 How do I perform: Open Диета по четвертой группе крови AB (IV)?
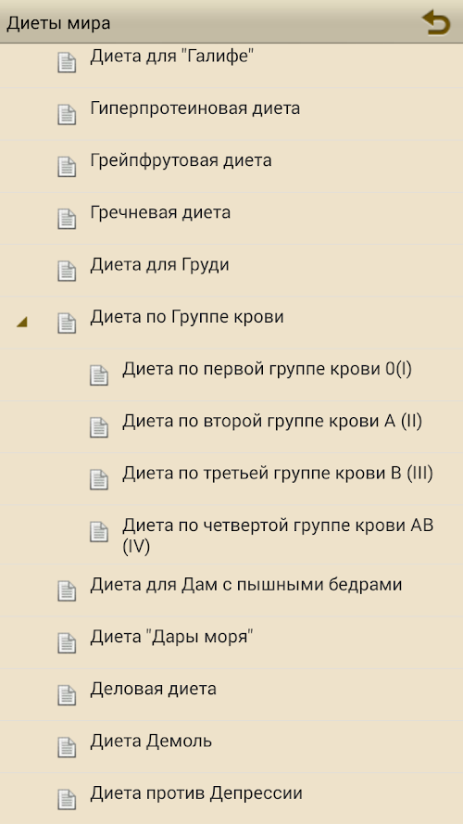coord(231,535)
